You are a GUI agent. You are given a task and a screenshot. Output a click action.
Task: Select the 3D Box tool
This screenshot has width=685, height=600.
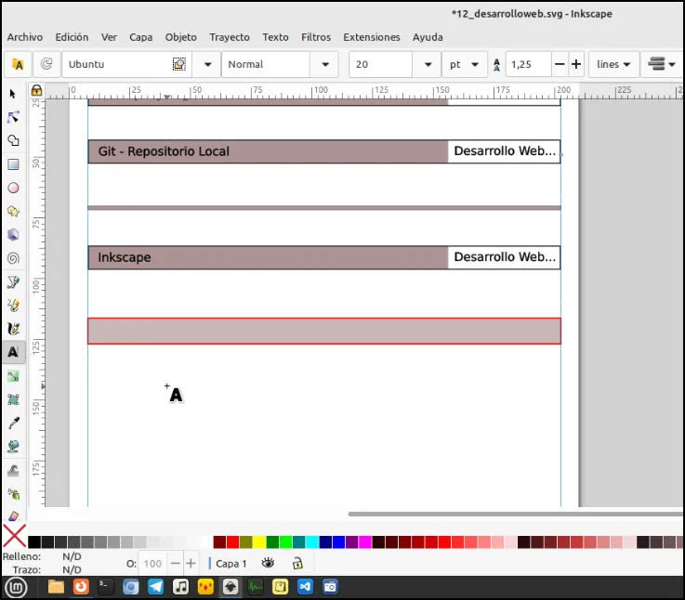[x=13, y=235]
